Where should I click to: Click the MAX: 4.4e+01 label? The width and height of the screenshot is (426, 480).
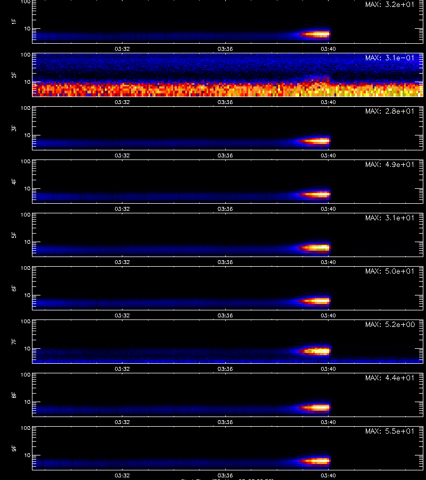390,378
